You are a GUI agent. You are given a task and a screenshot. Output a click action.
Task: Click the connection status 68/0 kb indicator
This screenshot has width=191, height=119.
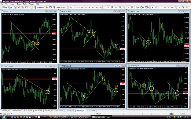click(182, 114)
